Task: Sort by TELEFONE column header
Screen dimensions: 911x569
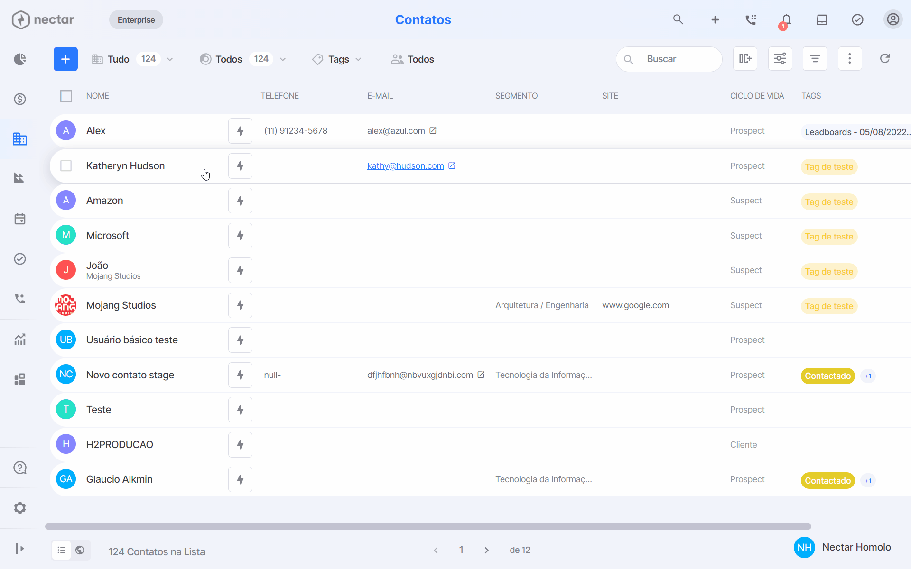Action: (x=279, y=96)
